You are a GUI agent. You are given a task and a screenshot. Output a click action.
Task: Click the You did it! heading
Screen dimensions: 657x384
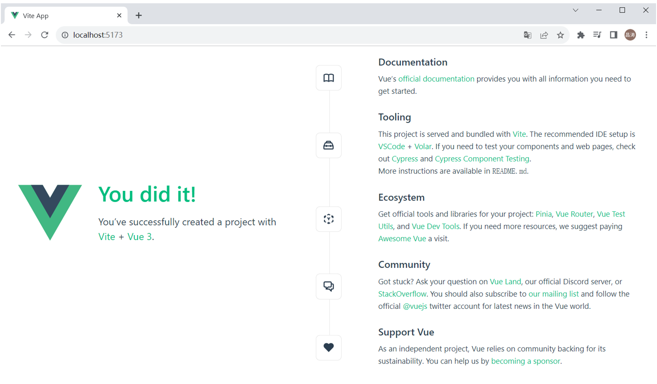point(147,194)
